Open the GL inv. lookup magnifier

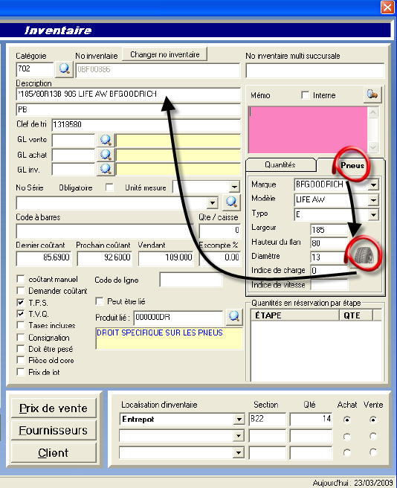click(106, 169)
